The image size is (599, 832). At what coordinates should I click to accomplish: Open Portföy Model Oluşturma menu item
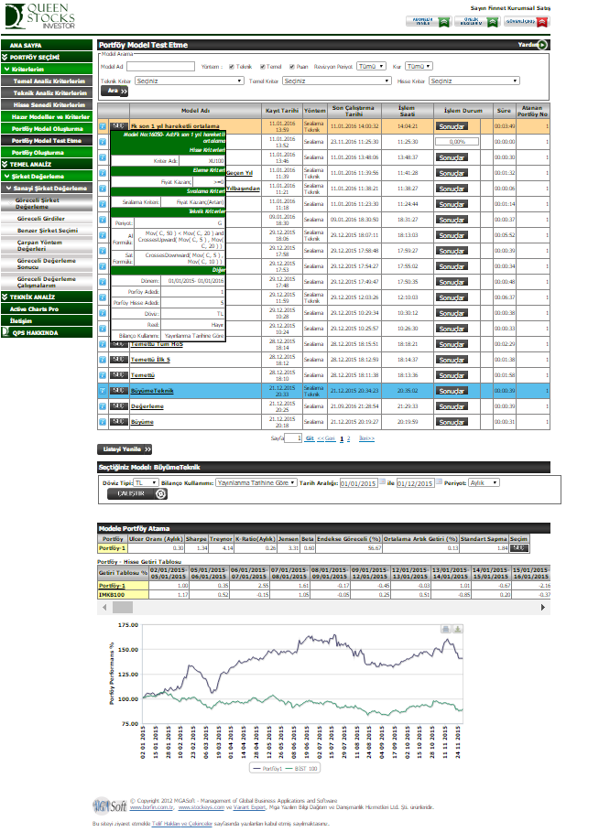click(47, 129)
